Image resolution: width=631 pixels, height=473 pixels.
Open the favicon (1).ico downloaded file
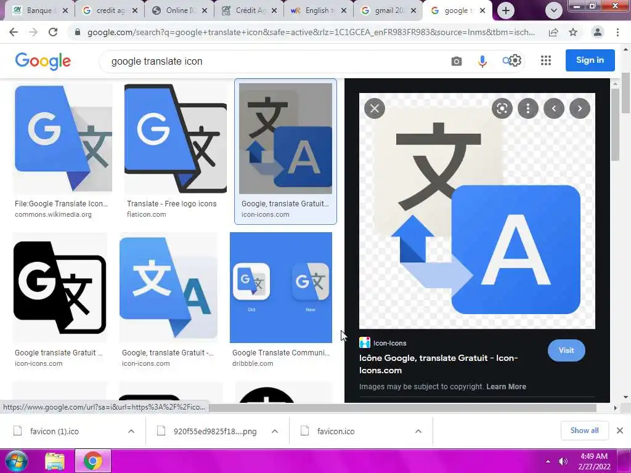click(x=54, y=431)
